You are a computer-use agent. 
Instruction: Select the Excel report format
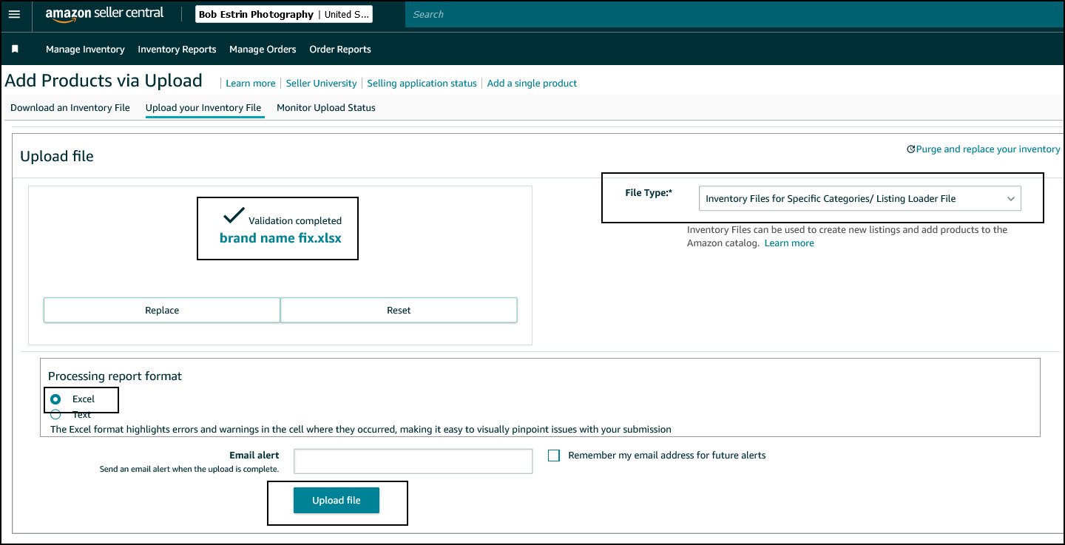point(55,399)
